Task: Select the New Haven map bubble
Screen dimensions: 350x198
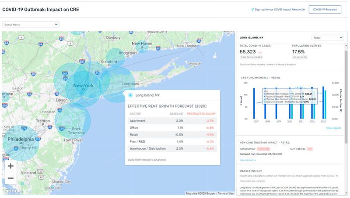Action: pyautogui.click(x=142, y=46)
